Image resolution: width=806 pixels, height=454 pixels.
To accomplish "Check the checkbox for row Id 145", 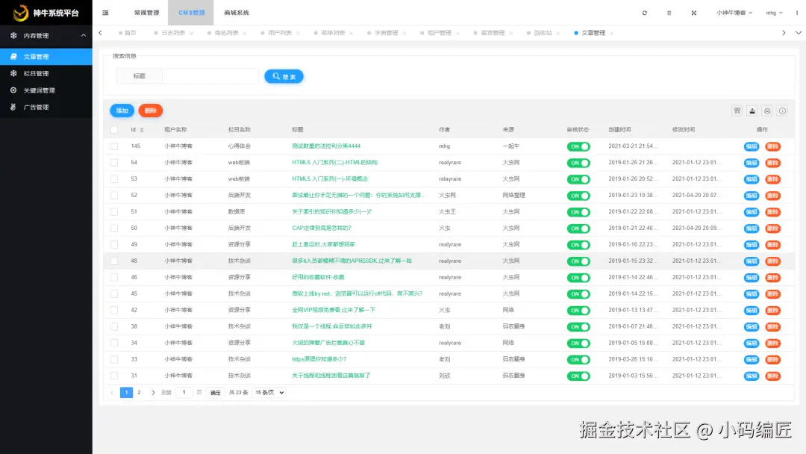I will [114, 146].
